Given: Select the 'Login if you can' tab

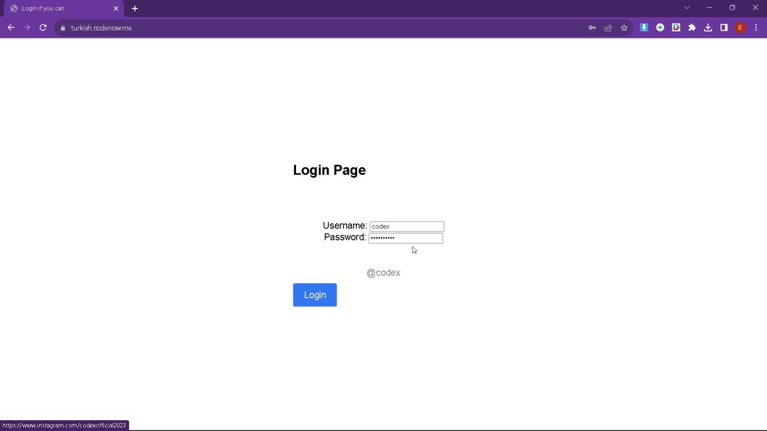Looking at the screenshot, I should tap(65, 8).
